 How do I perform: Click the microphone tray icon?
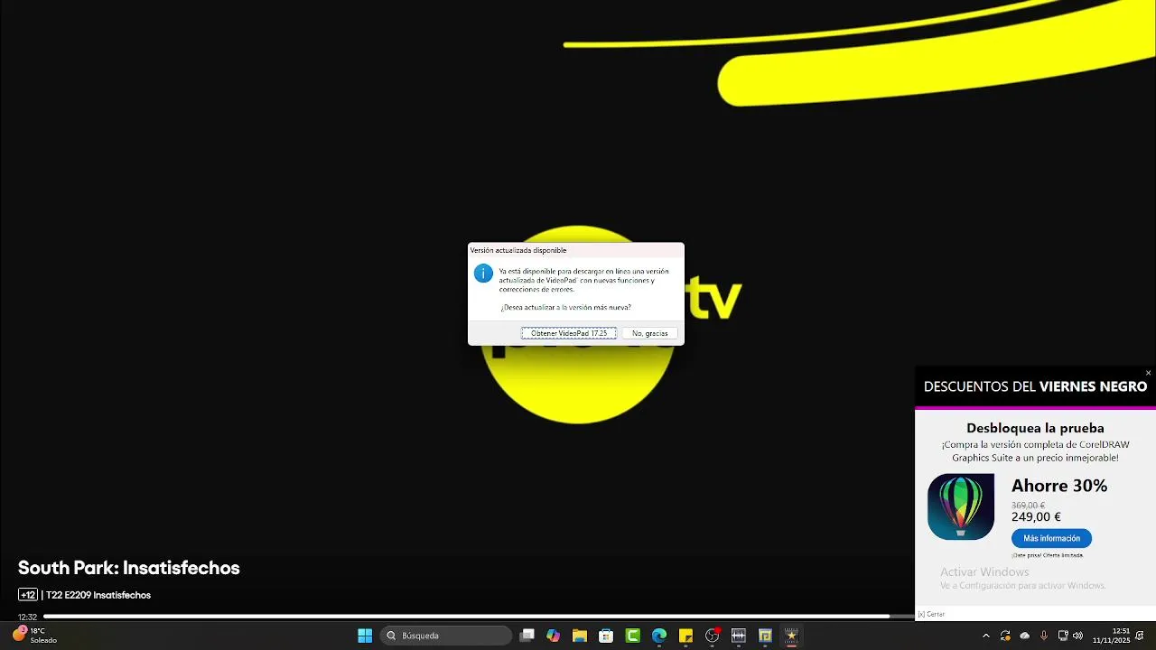point(1044,636)
